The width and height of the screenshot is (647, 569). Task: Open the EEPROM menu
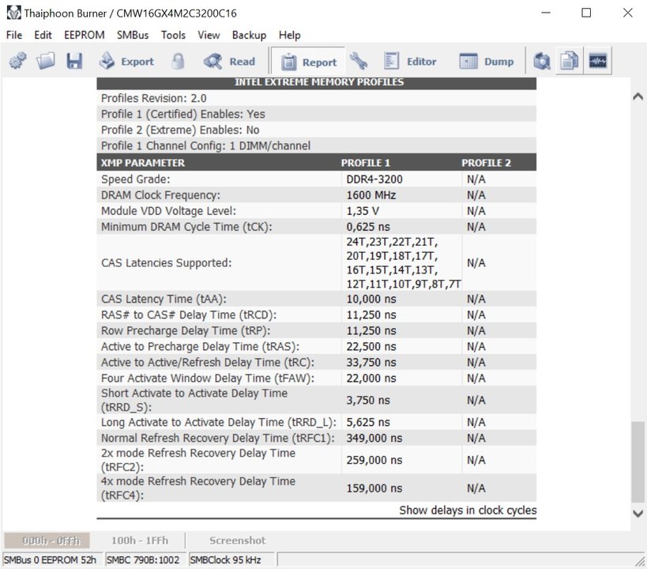(x=85, y=35)
